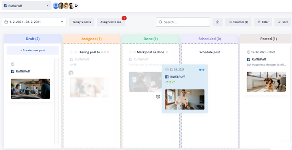The width and height of the screenshot is (292, 150).
Task: Select the Draft (2) column header
Action: click(x=33, y=39)
